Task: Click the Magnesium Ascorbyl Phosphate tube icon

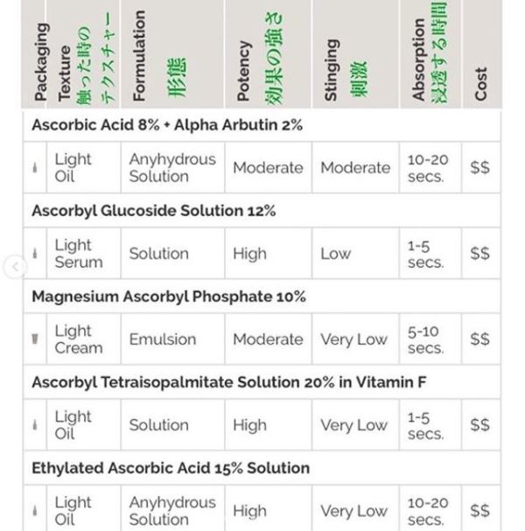Action: 35,339
